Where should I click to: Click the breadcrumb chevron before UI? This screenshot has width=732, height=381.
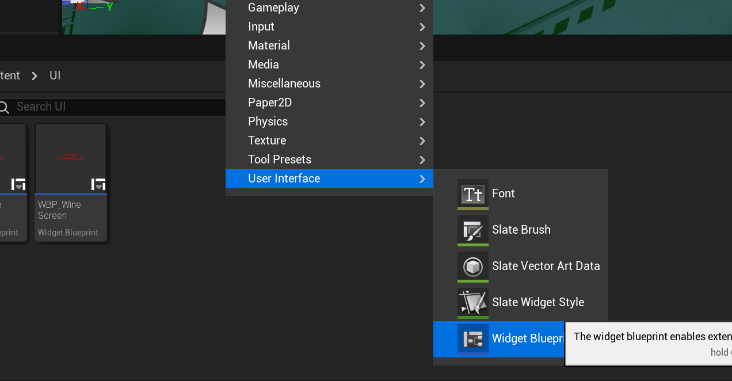(35, 76)
